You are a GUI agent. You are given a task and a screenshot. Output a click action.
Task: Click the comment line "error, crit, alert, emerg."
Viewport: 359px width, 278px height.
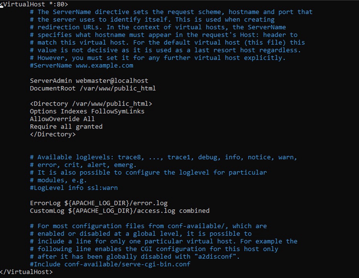coord(83,165)
